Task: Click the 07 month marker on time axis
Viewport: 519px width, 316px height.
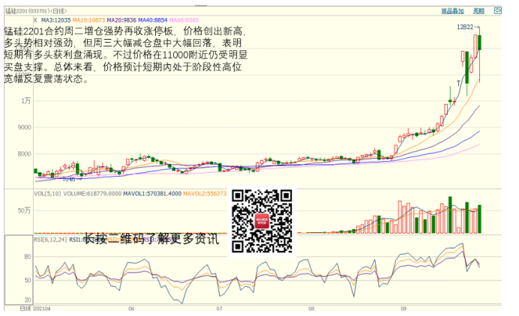Action: click(x=220, y=308)
